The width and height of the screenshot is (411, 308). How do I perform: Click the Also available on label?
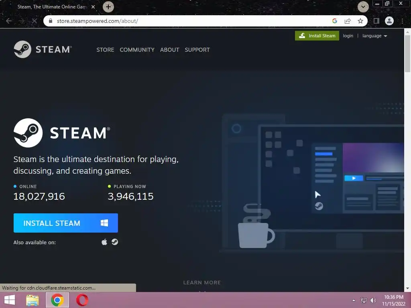click(35, 243)
